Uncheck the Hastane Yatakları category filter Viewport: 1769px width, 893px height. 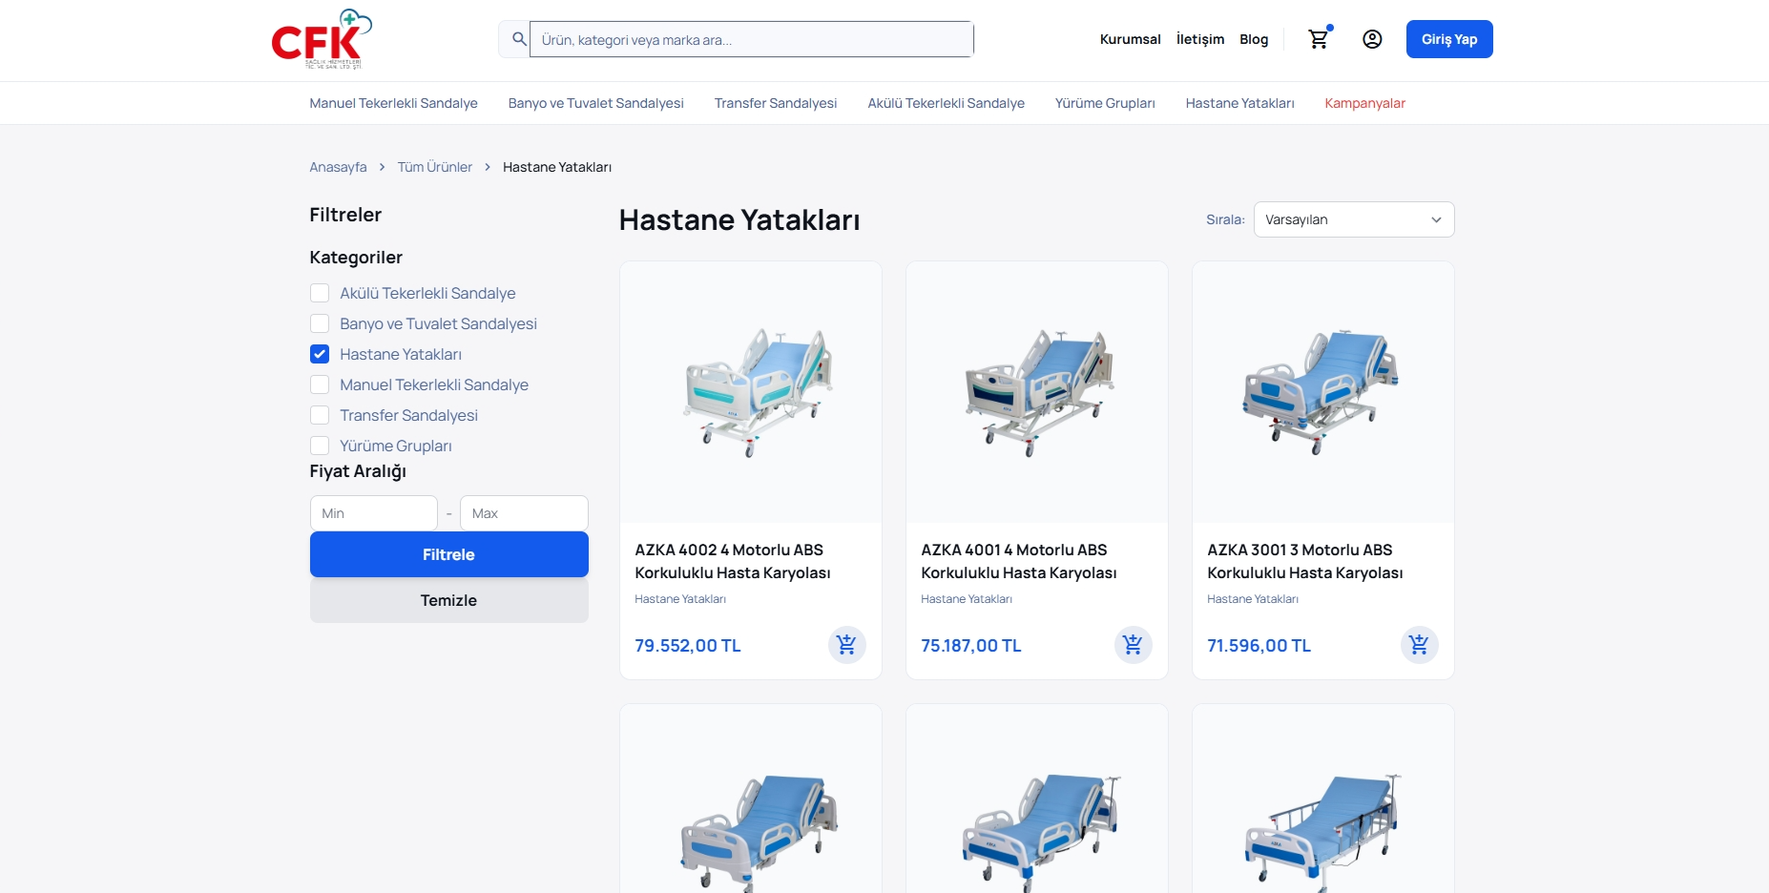320,354
